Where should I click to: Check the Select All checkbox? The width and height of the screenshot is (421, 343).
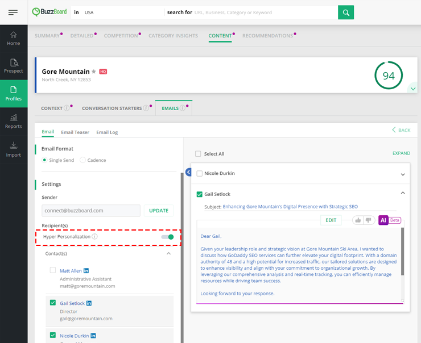click(198, 154)
